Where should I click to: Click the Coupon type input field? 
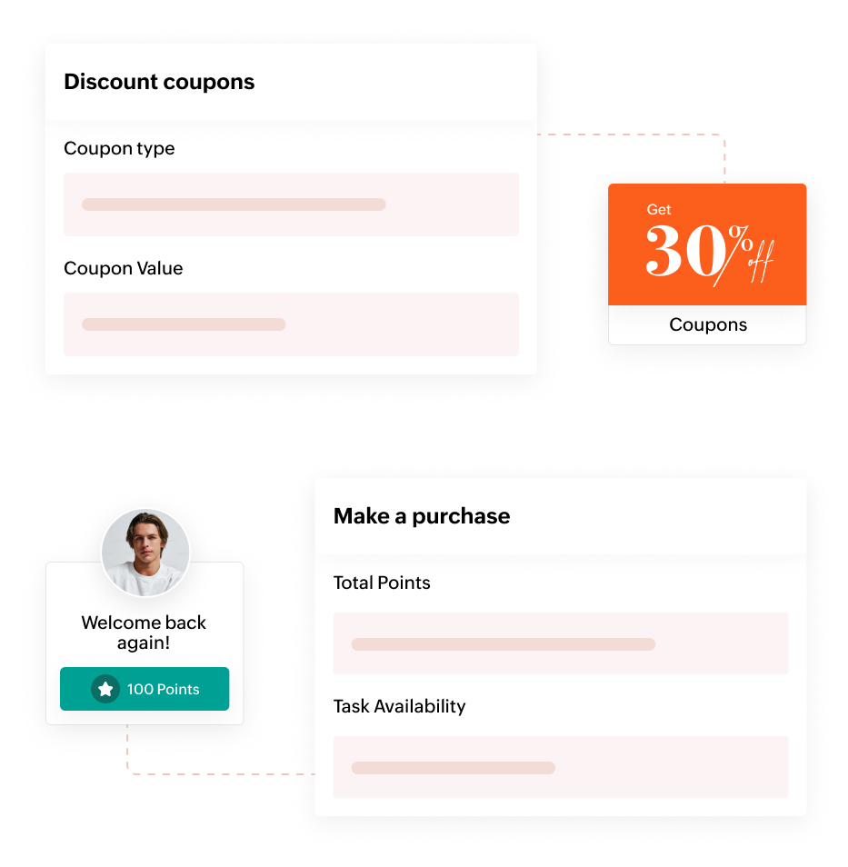[x=291, y=204]
